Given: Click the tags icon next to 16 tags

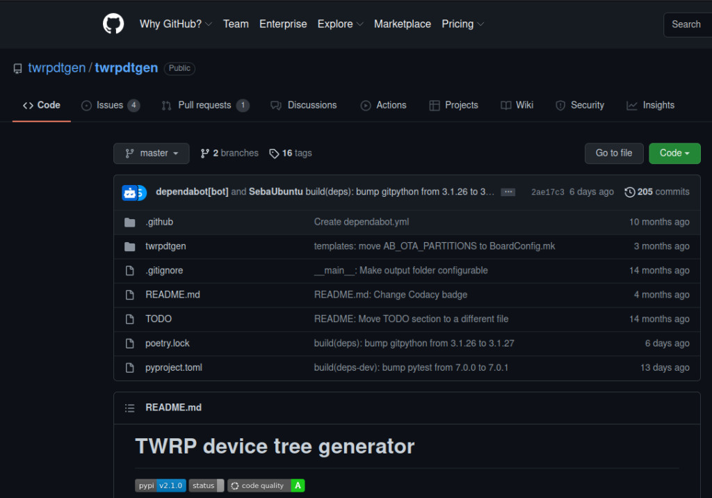Looking at the screenshot, I should (274, 154).
